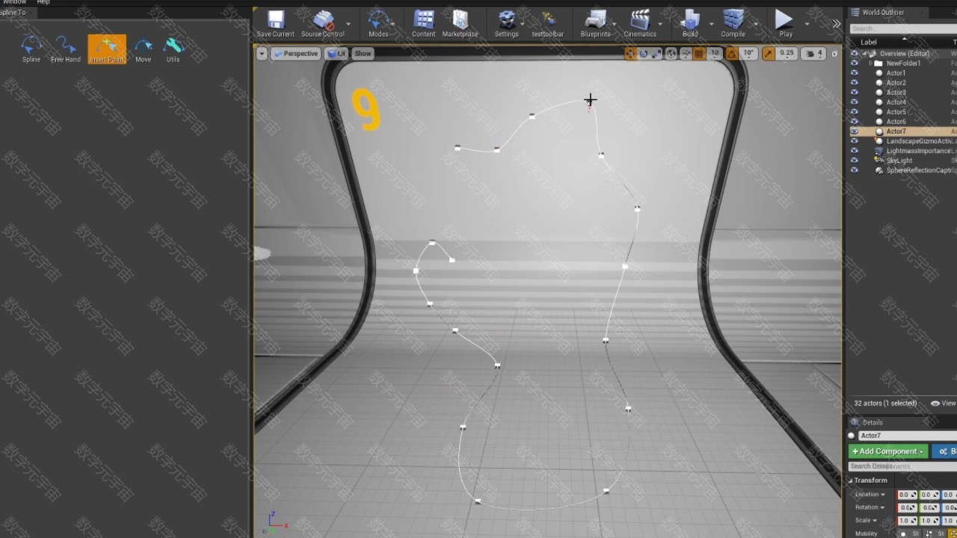
Task: Select the rotate gizmo mode
Action: tap(643, 54)
